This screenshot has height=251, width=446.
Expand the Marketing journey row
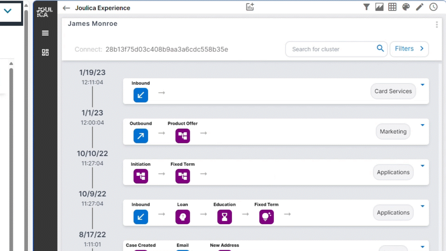point(422,125)
